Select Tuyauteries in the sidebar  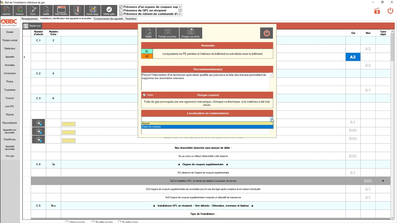coord(10,90)
